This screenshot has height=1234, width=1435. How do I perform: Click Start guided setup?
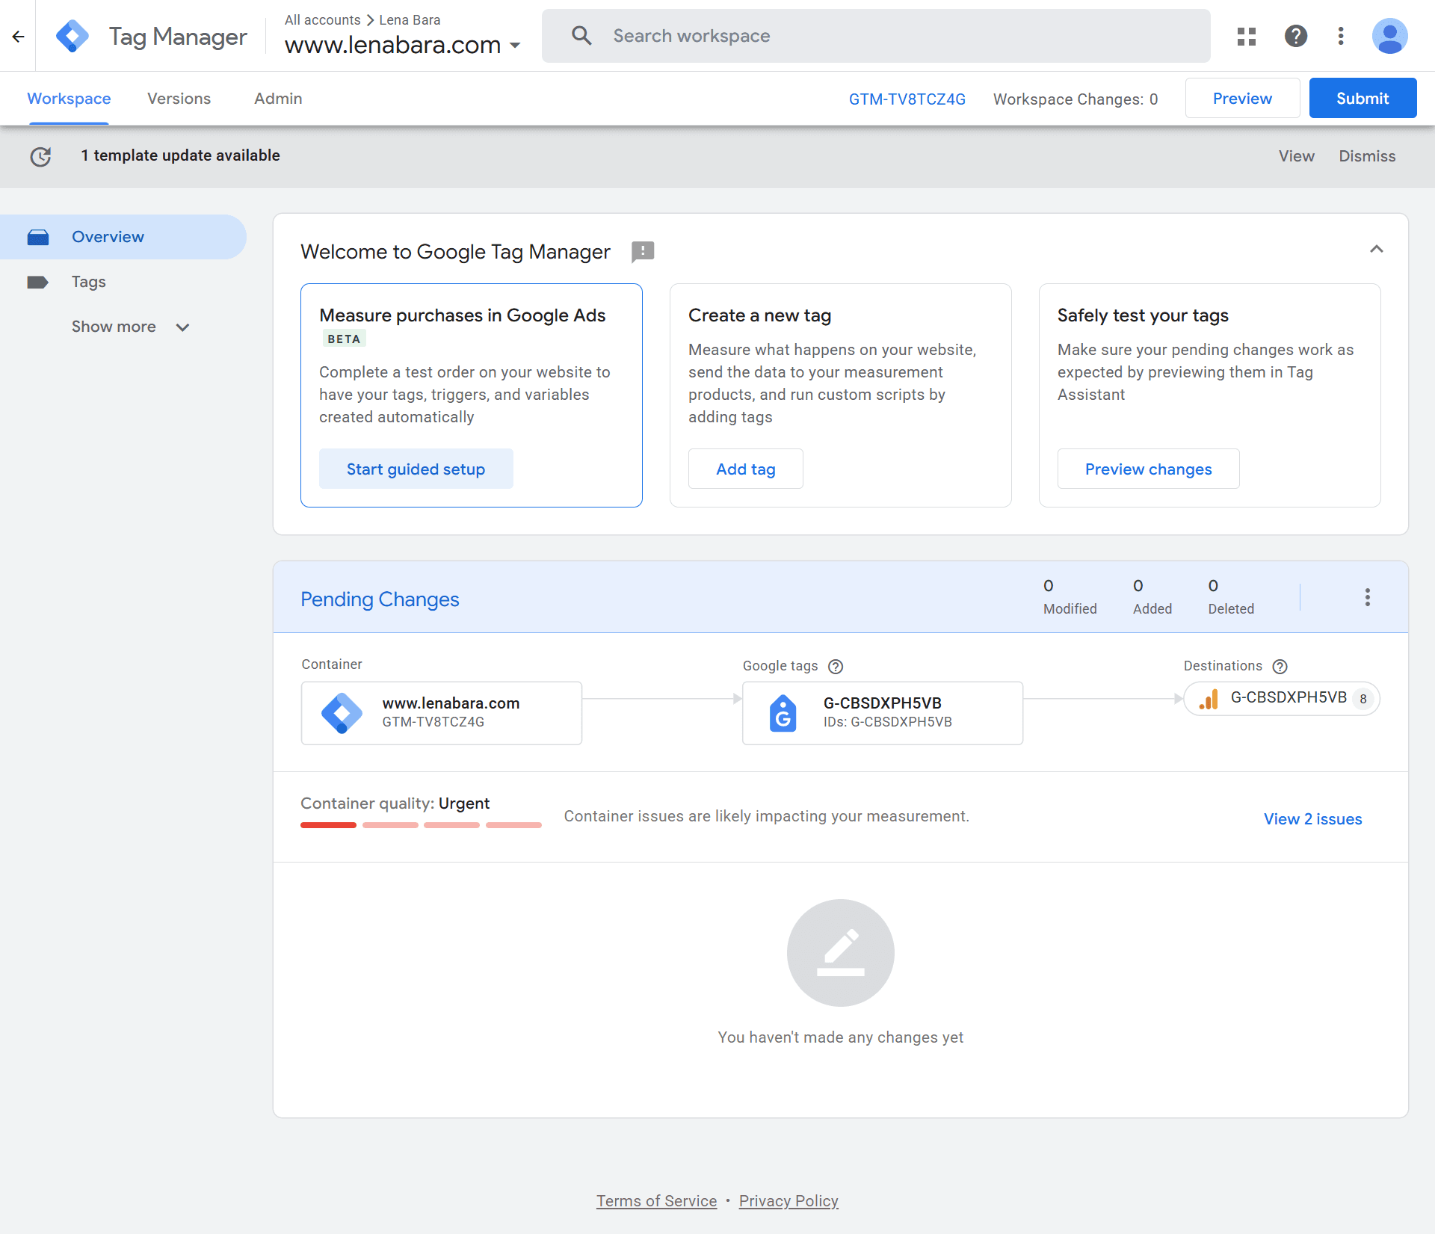(x=416, y=469)
